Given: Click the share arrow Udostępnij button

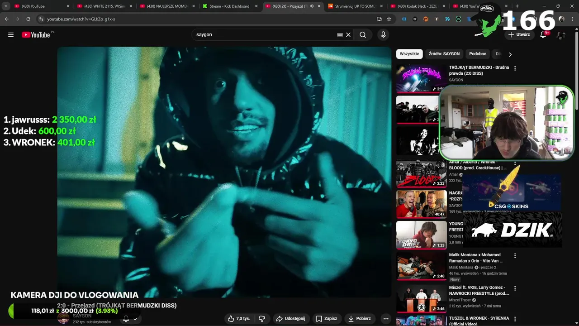Looking at the screenshot, I should coord(291,319).
